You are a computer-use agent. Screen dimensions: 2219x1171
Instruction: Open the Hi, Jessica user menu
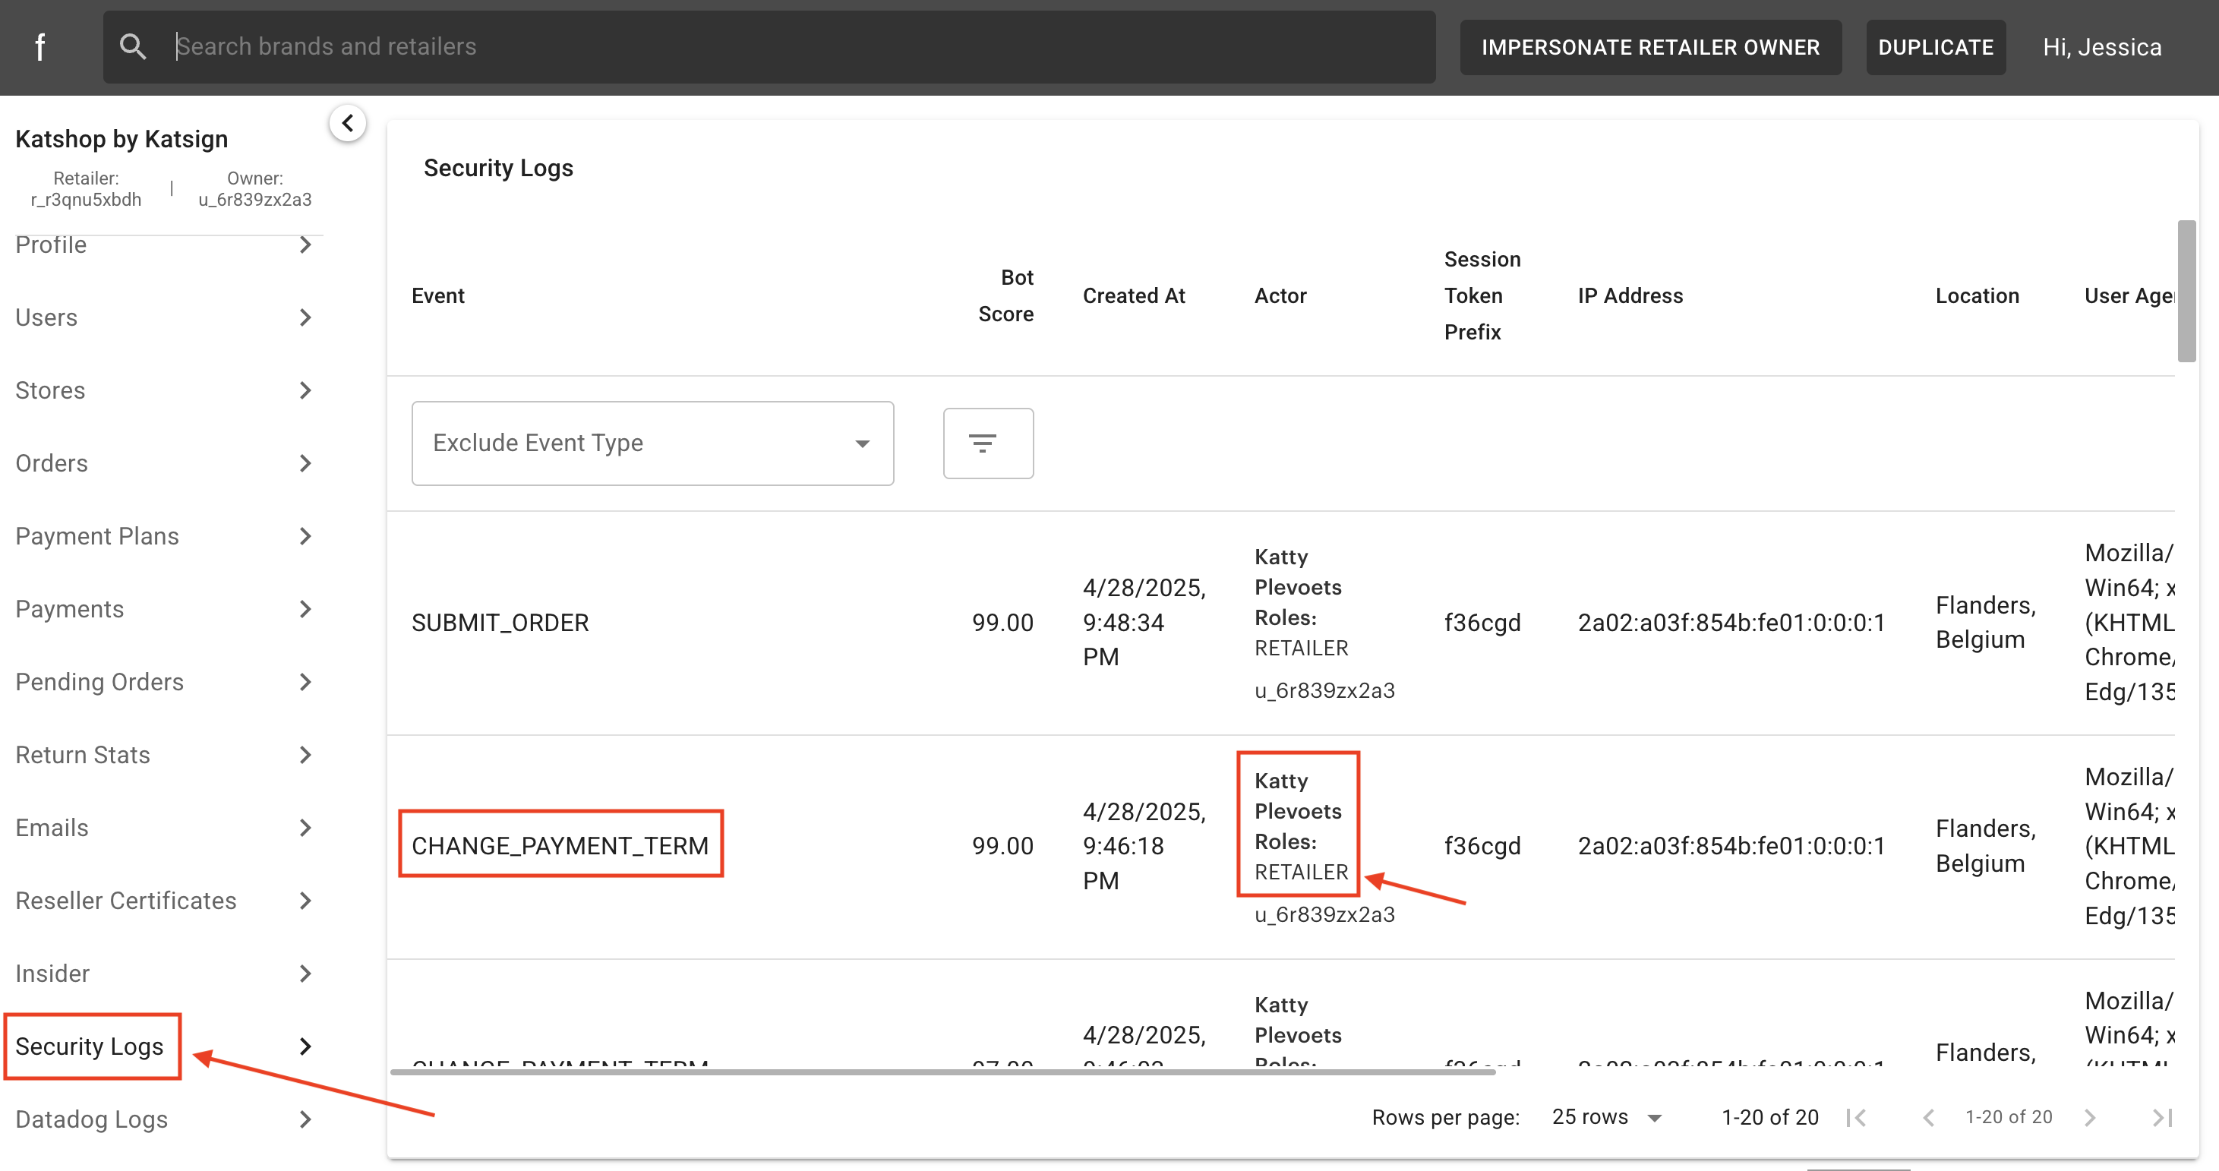pos(2102,47)
